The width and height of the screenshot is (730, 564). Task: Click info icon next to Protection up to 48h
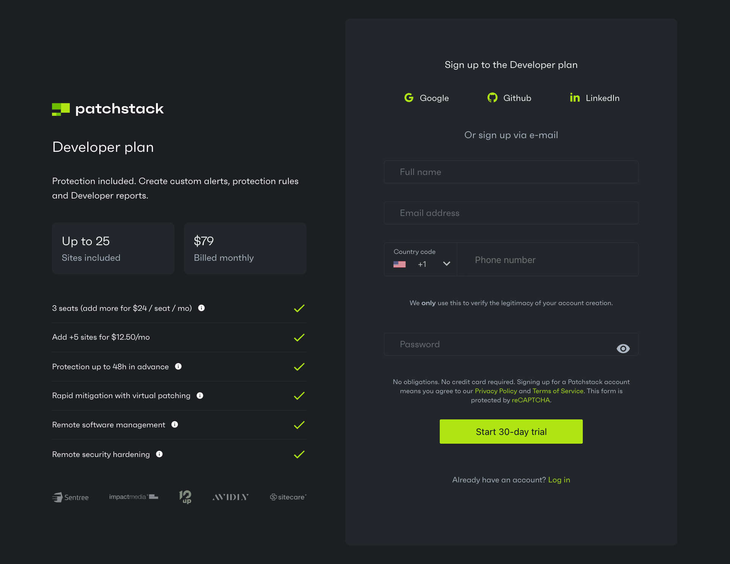(178, 366)
